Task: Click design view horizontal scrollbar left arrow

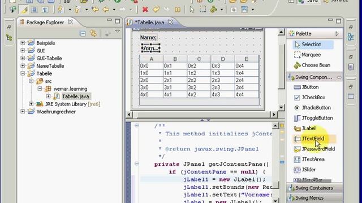Action: coord(129,114)
